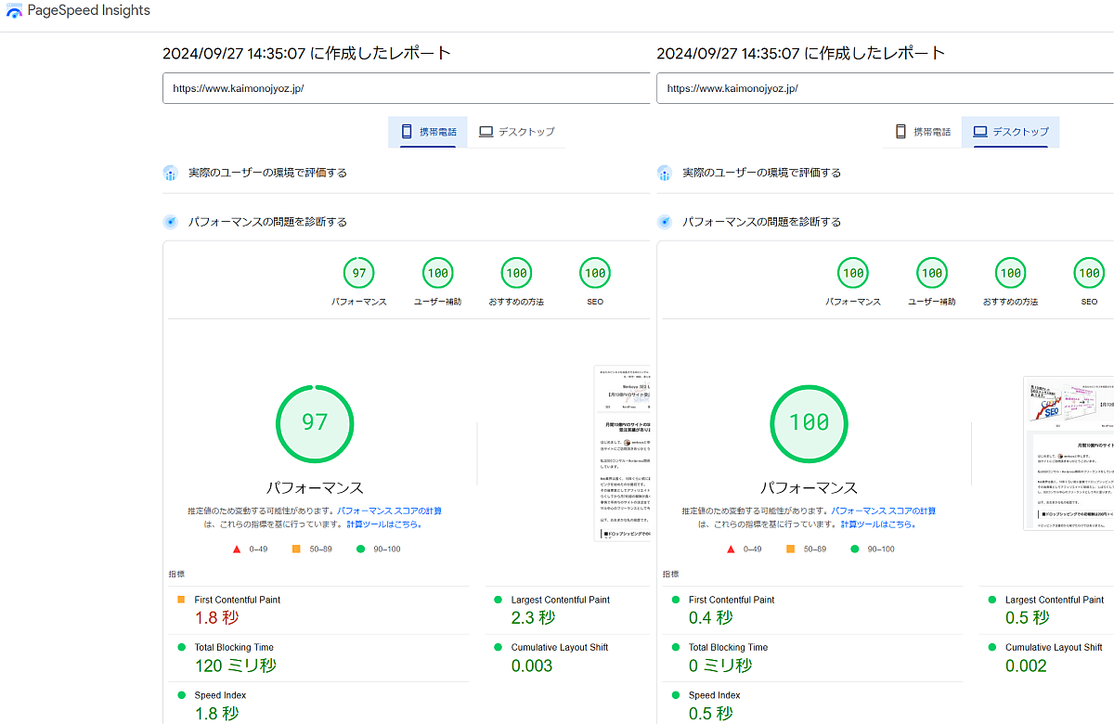Click the green 90–100 legend in the left report

click(x=379, y=549)
